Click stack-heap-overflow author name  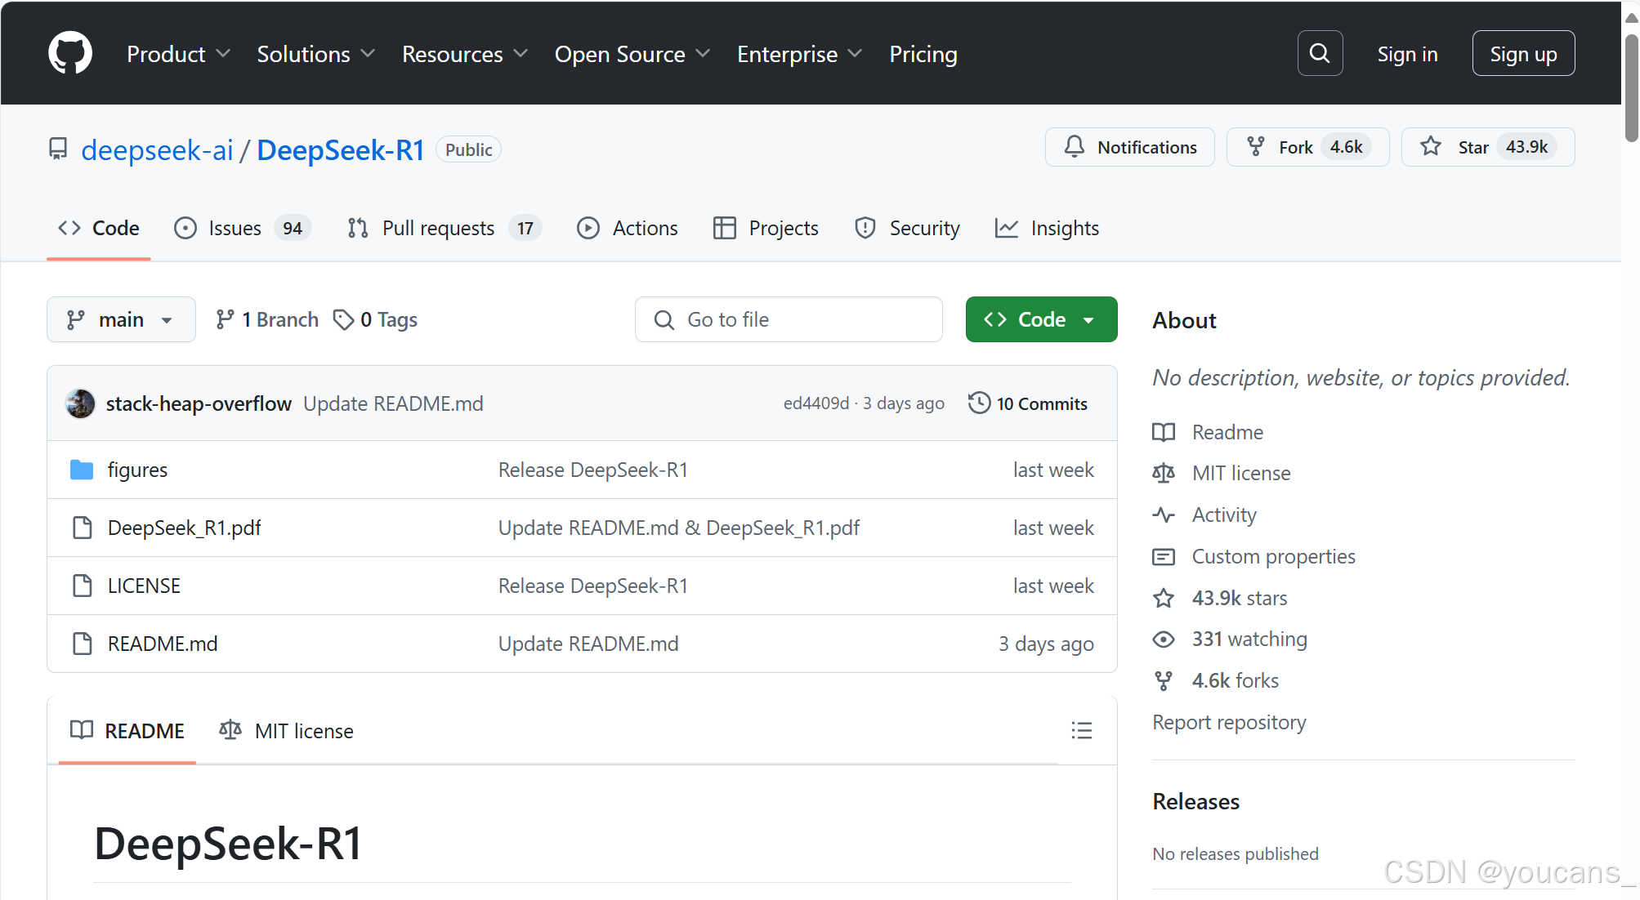[199, 403]
